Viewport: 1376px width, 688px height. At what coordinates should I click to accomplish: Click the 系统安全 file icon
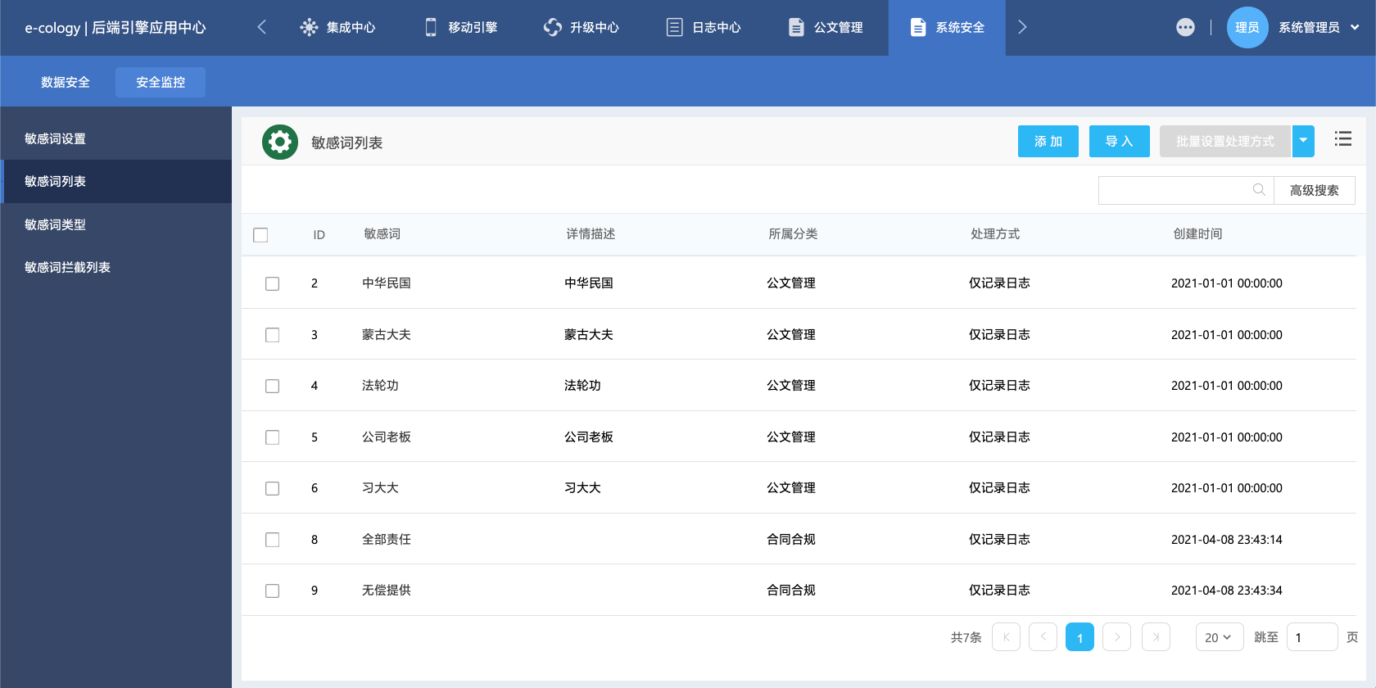918,27
